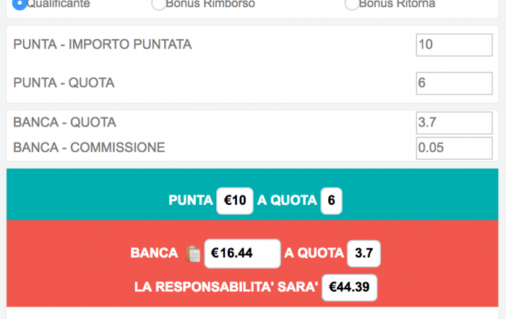Click the Banca Commissione input field
This screenshot has height=319, width=506.
click(x=454, y=148)
